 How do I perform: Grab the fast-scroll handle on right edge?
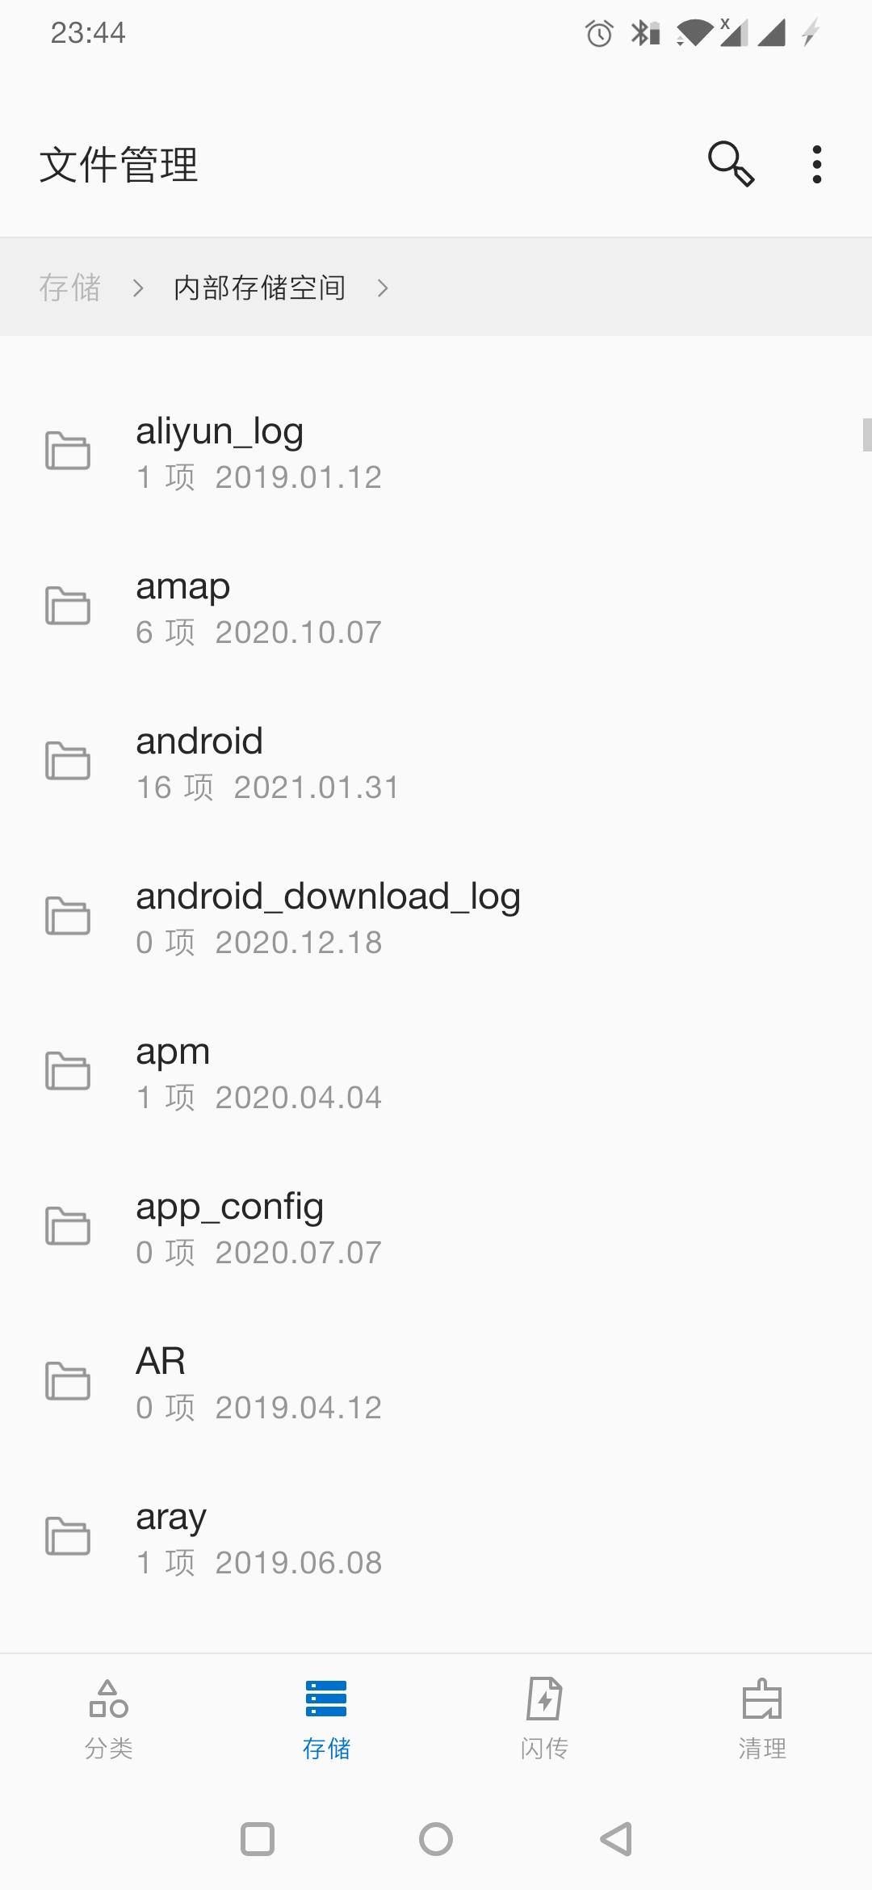point(866,435)
